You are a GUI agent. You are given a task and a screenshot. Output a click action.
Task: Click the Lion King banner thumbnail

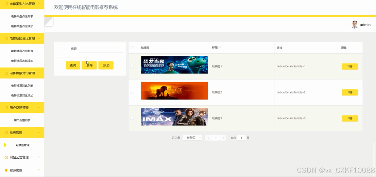(175, 91)
